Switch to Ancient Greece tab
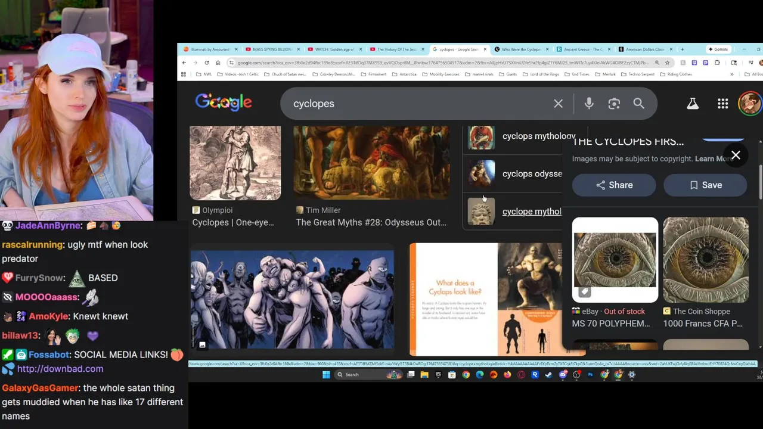763x429 pixels. click(583, 49)
